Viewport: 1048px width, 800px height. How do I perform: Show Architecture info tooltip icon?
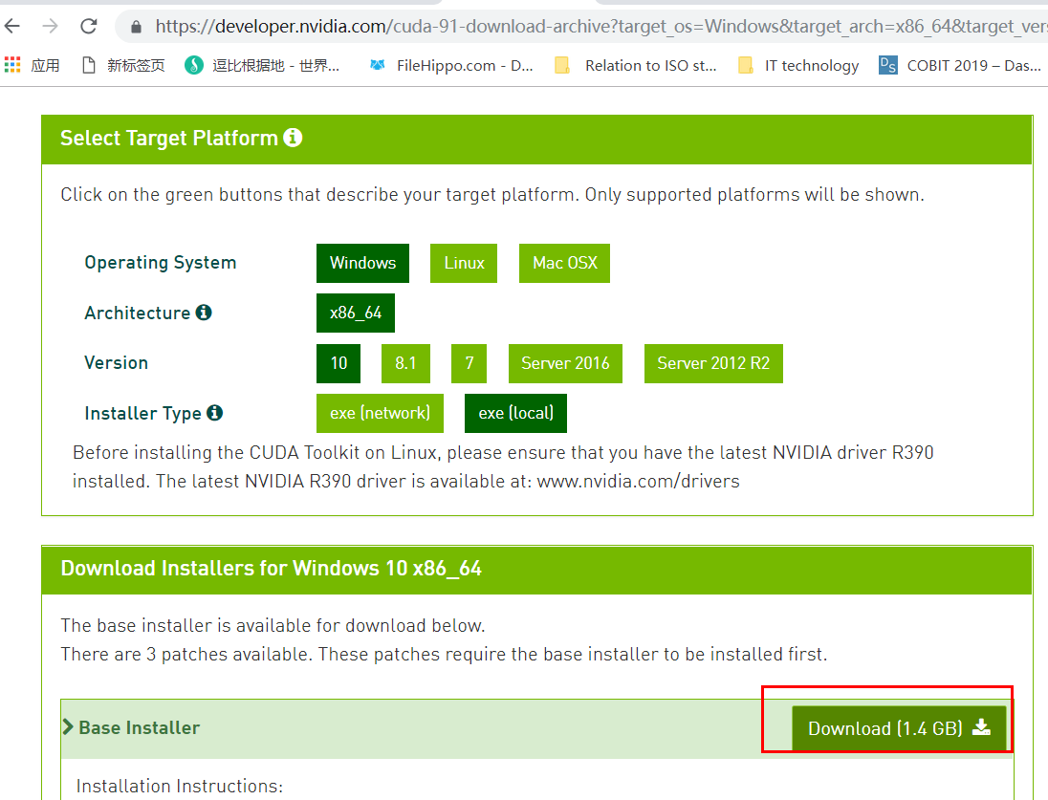pyautogui.click(x=204, y=313)
